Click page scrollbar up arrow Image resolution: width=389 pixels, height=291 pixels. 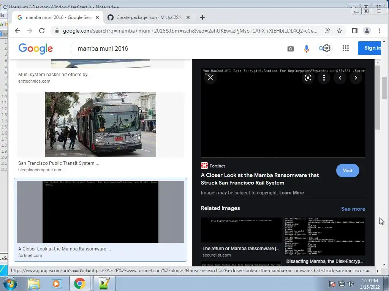point(384,41)
